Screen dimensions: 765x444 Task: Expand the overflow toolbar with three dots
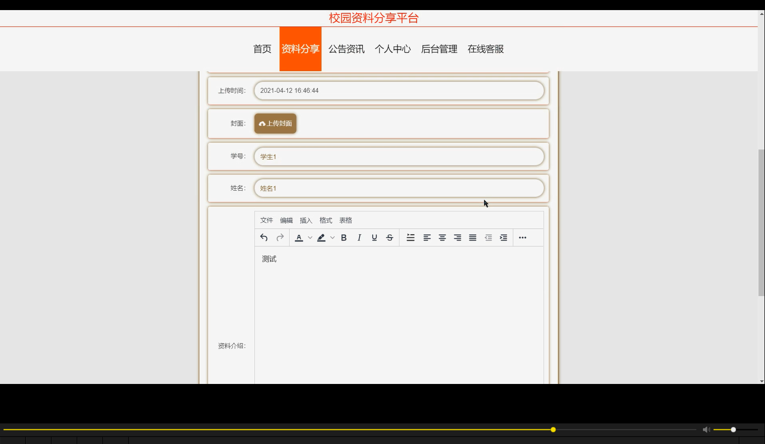(522, 237)
